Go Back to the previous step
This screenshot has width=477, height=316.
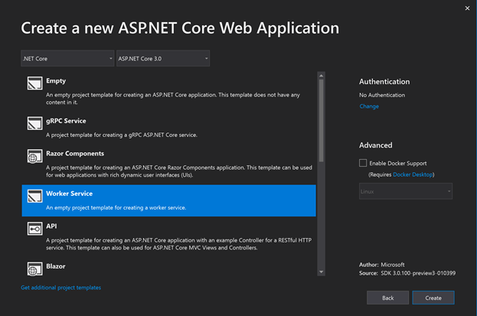pos(387,298)
